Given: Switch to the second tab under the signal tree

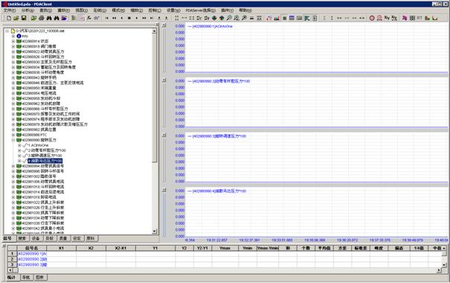Looking at the screenshot, I should click(x=22, y=238).
